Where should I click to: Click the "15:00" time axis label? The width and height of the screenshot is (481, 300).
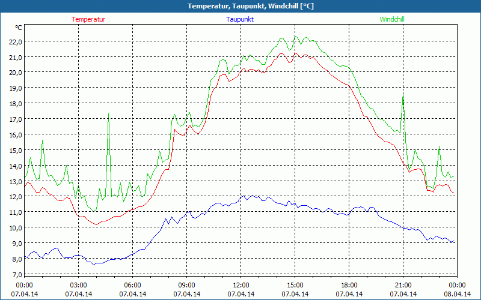(x=295, y=286)
